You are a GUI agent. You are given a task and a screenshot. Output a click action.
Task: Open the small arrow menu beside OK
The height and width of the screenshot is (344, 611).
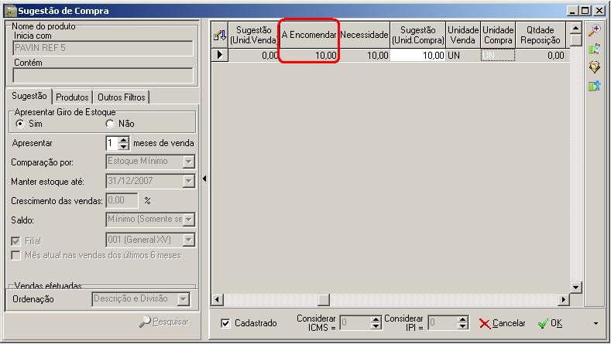596,324
